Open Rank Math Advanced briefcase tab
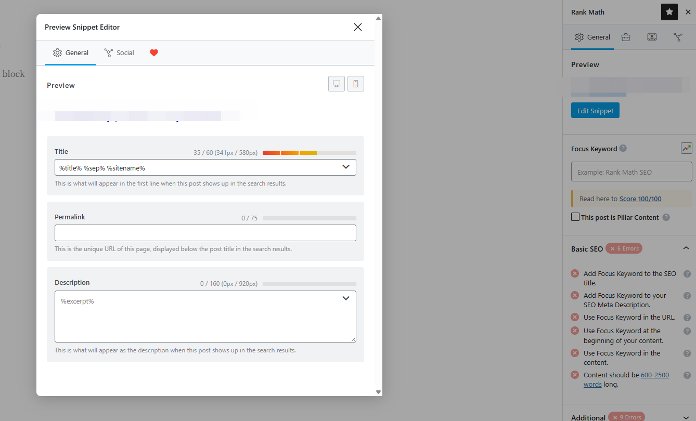This screenshot has width=696, height=421. pyautogui.click(x=626, y=37)
